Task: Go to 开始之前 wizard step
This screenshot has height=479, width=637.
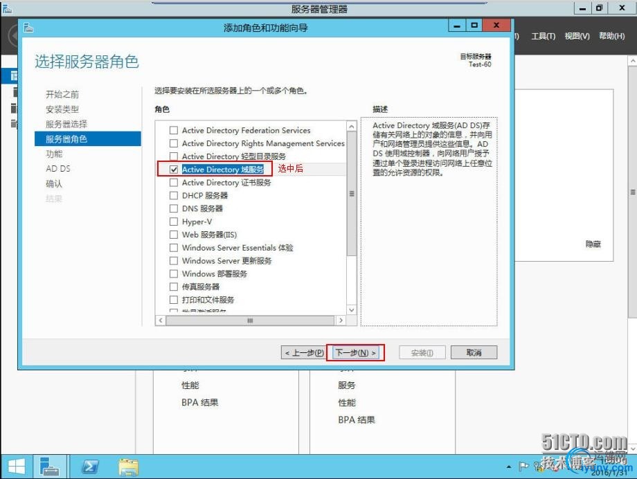Action: [x=62, y=94]
